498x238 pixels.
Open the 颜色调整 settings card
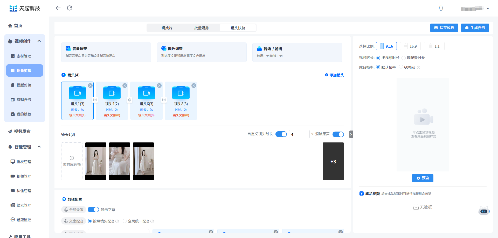[202, 52]
